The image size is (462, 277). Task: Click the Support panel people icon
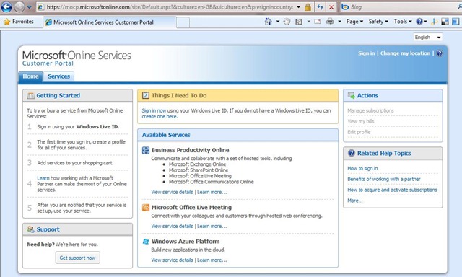point(30,229)
